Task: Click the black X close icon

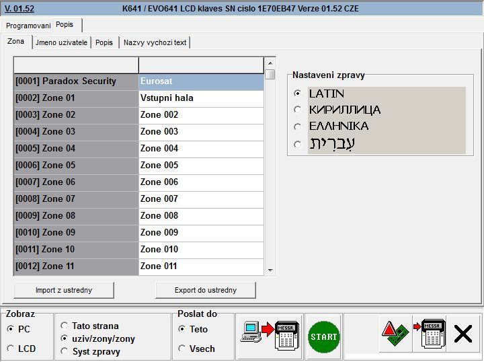Action: click(x=462, y=334)
